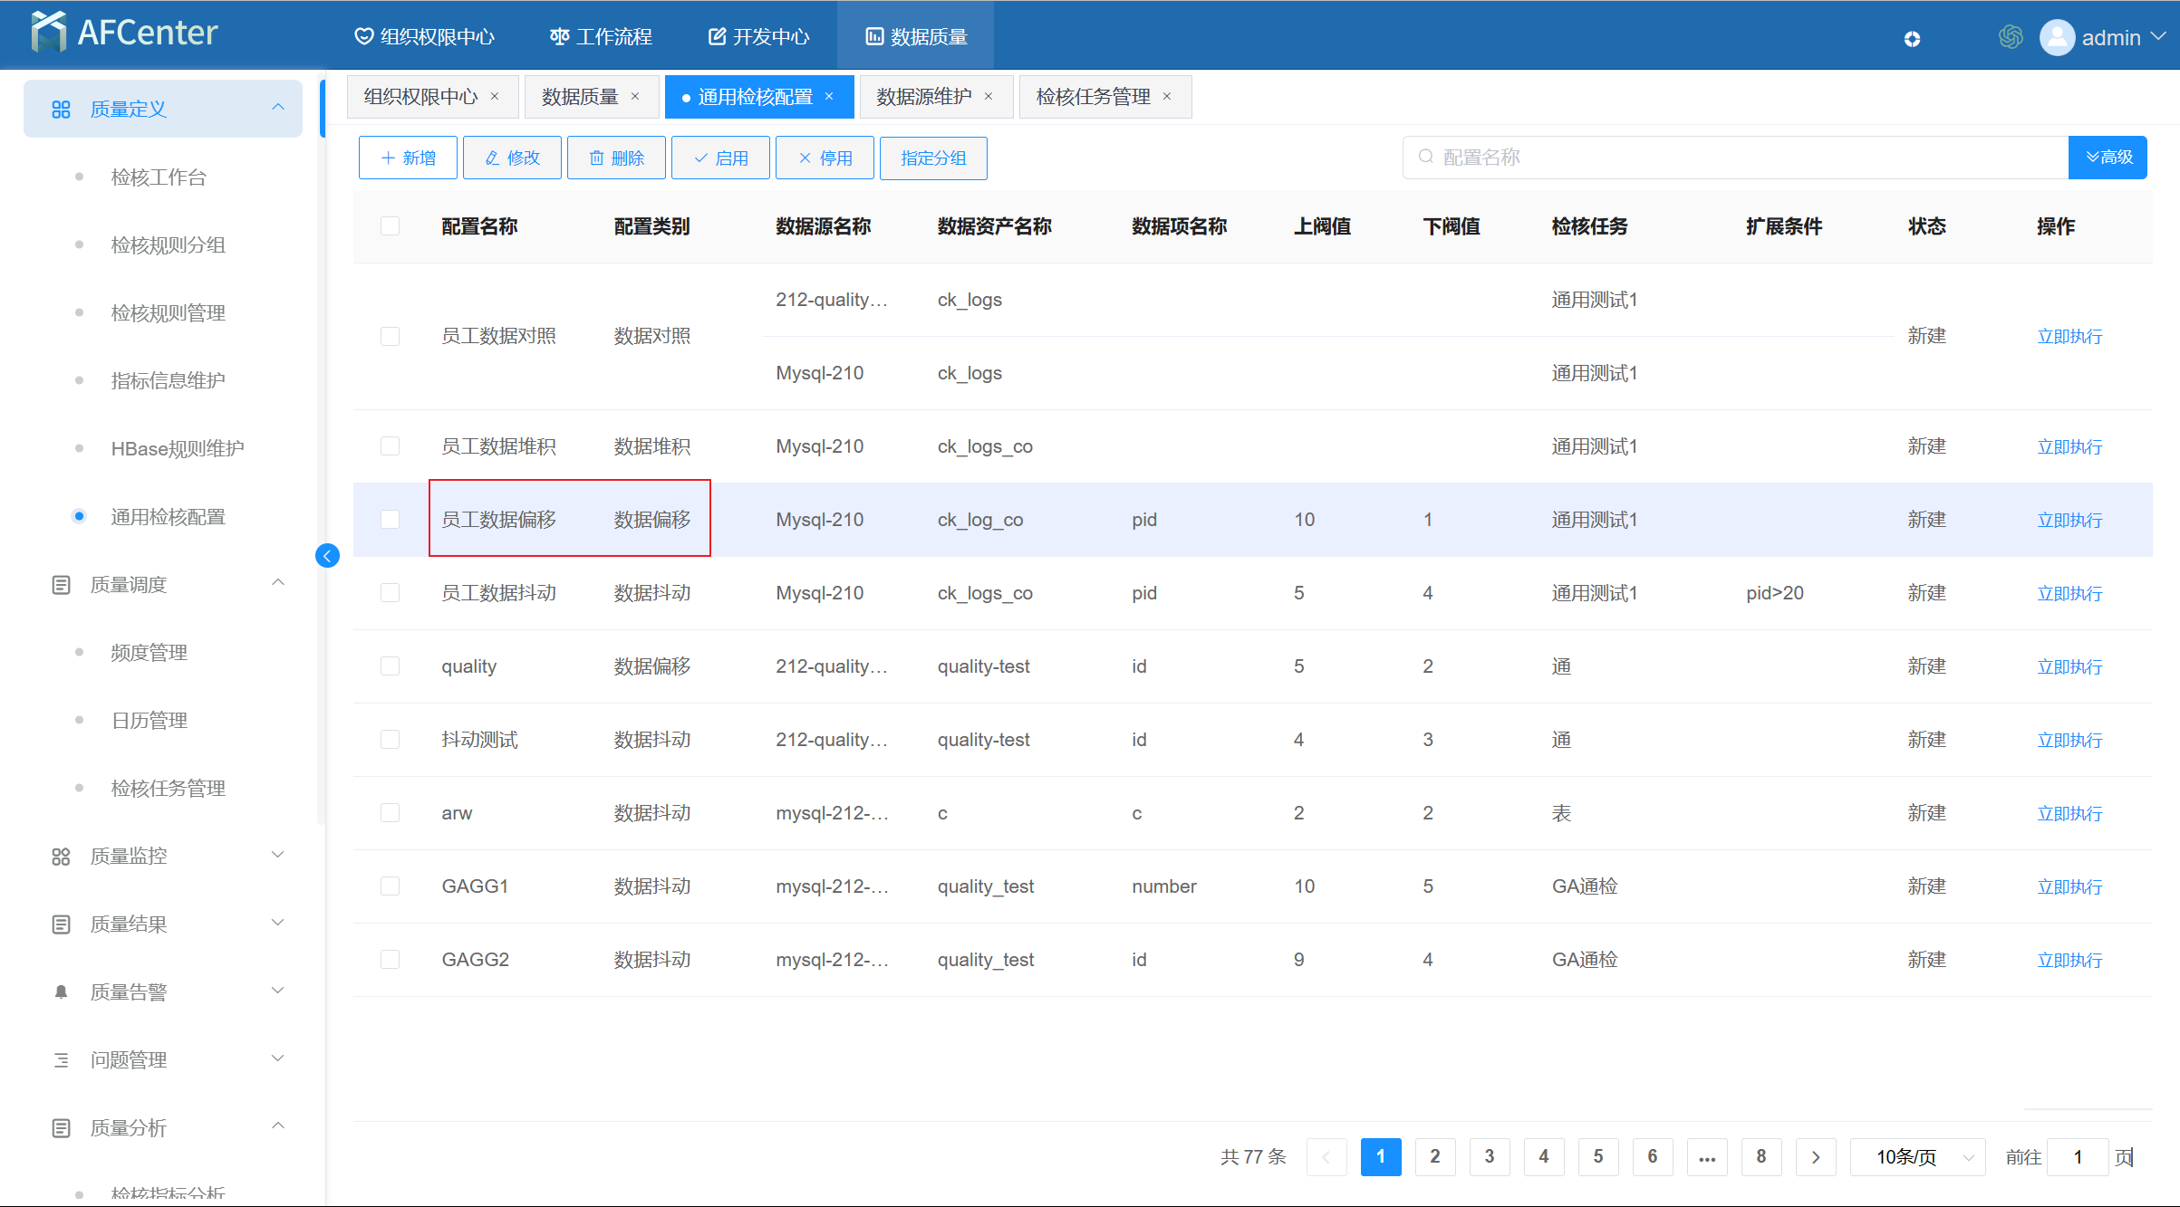Tick the checkbox for 员工数据偏移 row
This screenshot has width=2180, height=1207.
pos(390,520)
